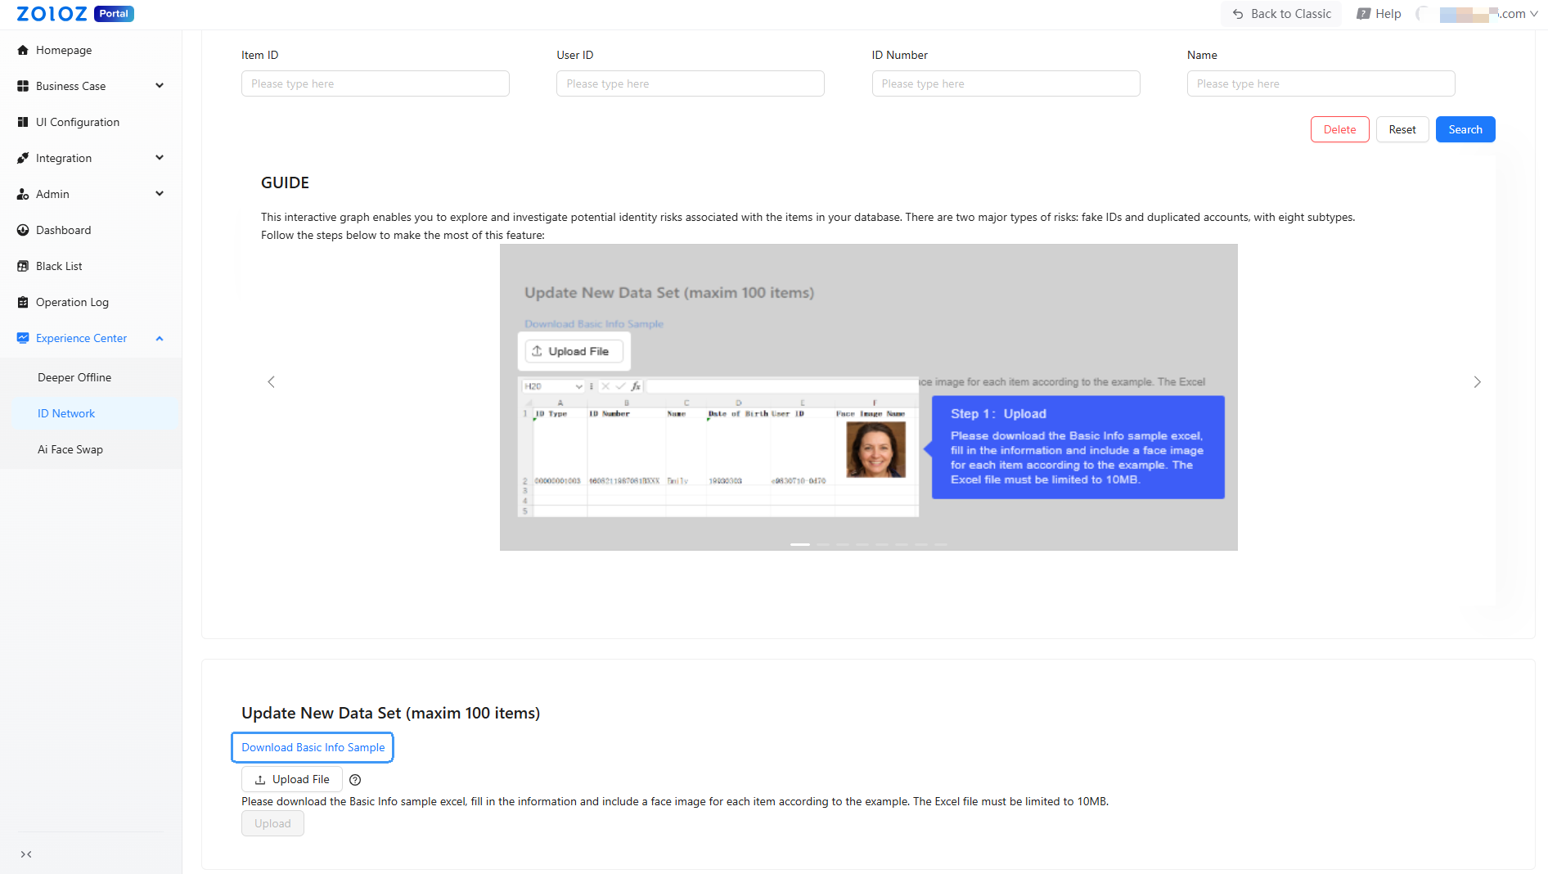This screenshot has width=1548, height=874.
Task: Click the Download Basic Info Sample link
Action: [313, 747]
